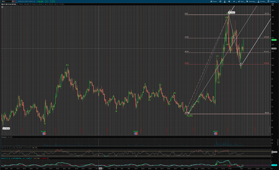This screenshot has height=170, width=279.
Task: Click the green current price tag on price axis
Action: (x=274, y=40)
